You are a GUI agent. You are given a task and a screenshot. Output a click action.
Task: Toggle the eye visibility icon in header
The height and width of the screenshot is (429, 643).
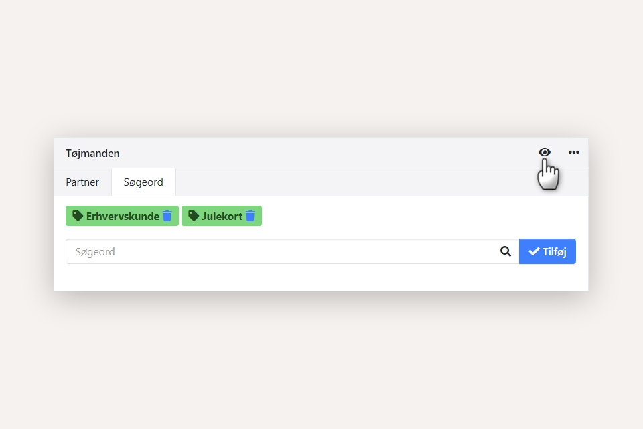click(x=545, y=152)
